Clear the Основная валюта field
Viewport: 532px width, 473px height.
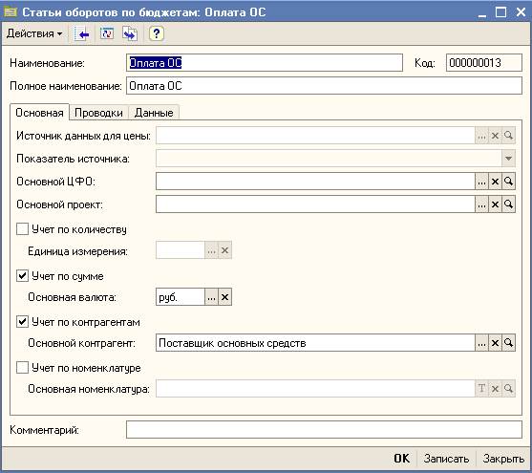click(224, 297)
